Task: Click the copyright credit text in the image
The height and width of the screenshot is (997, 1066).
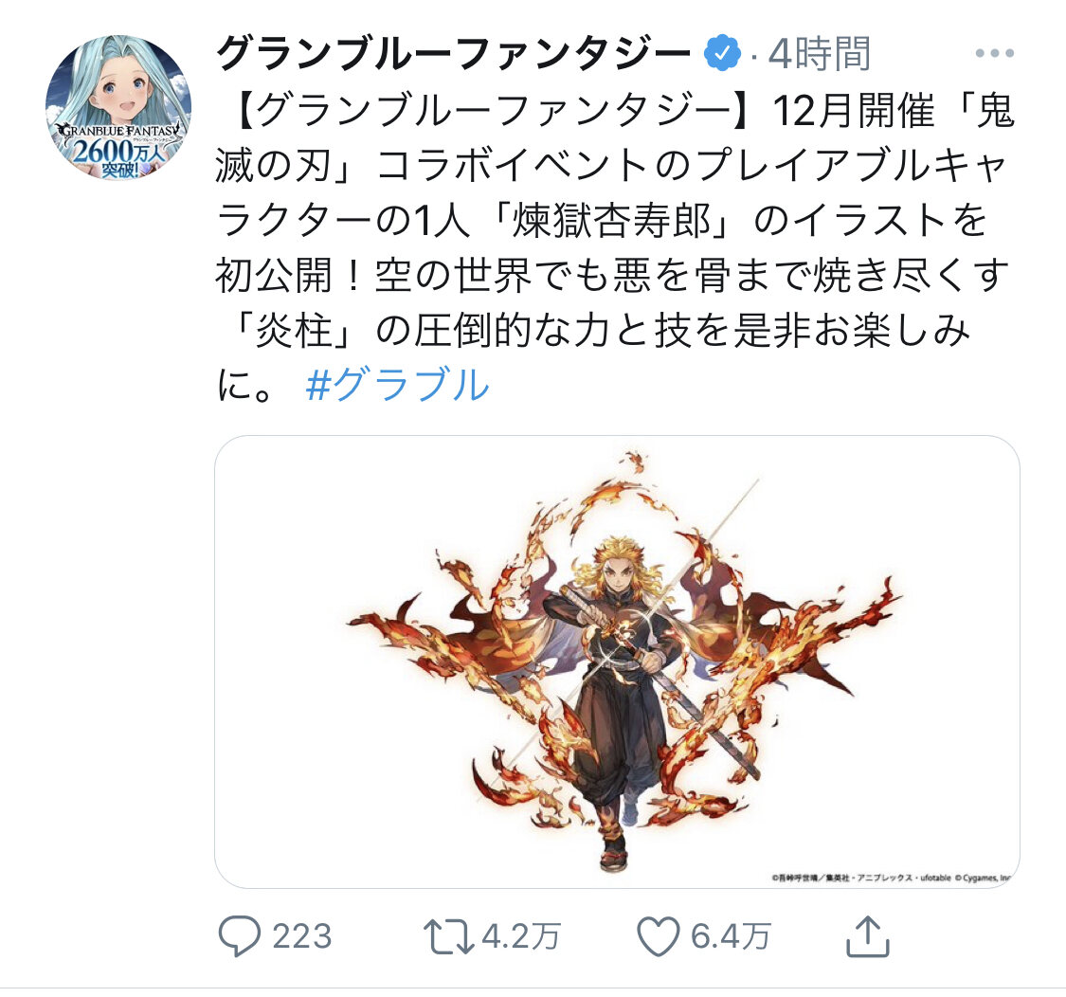Action: [892, 878]
